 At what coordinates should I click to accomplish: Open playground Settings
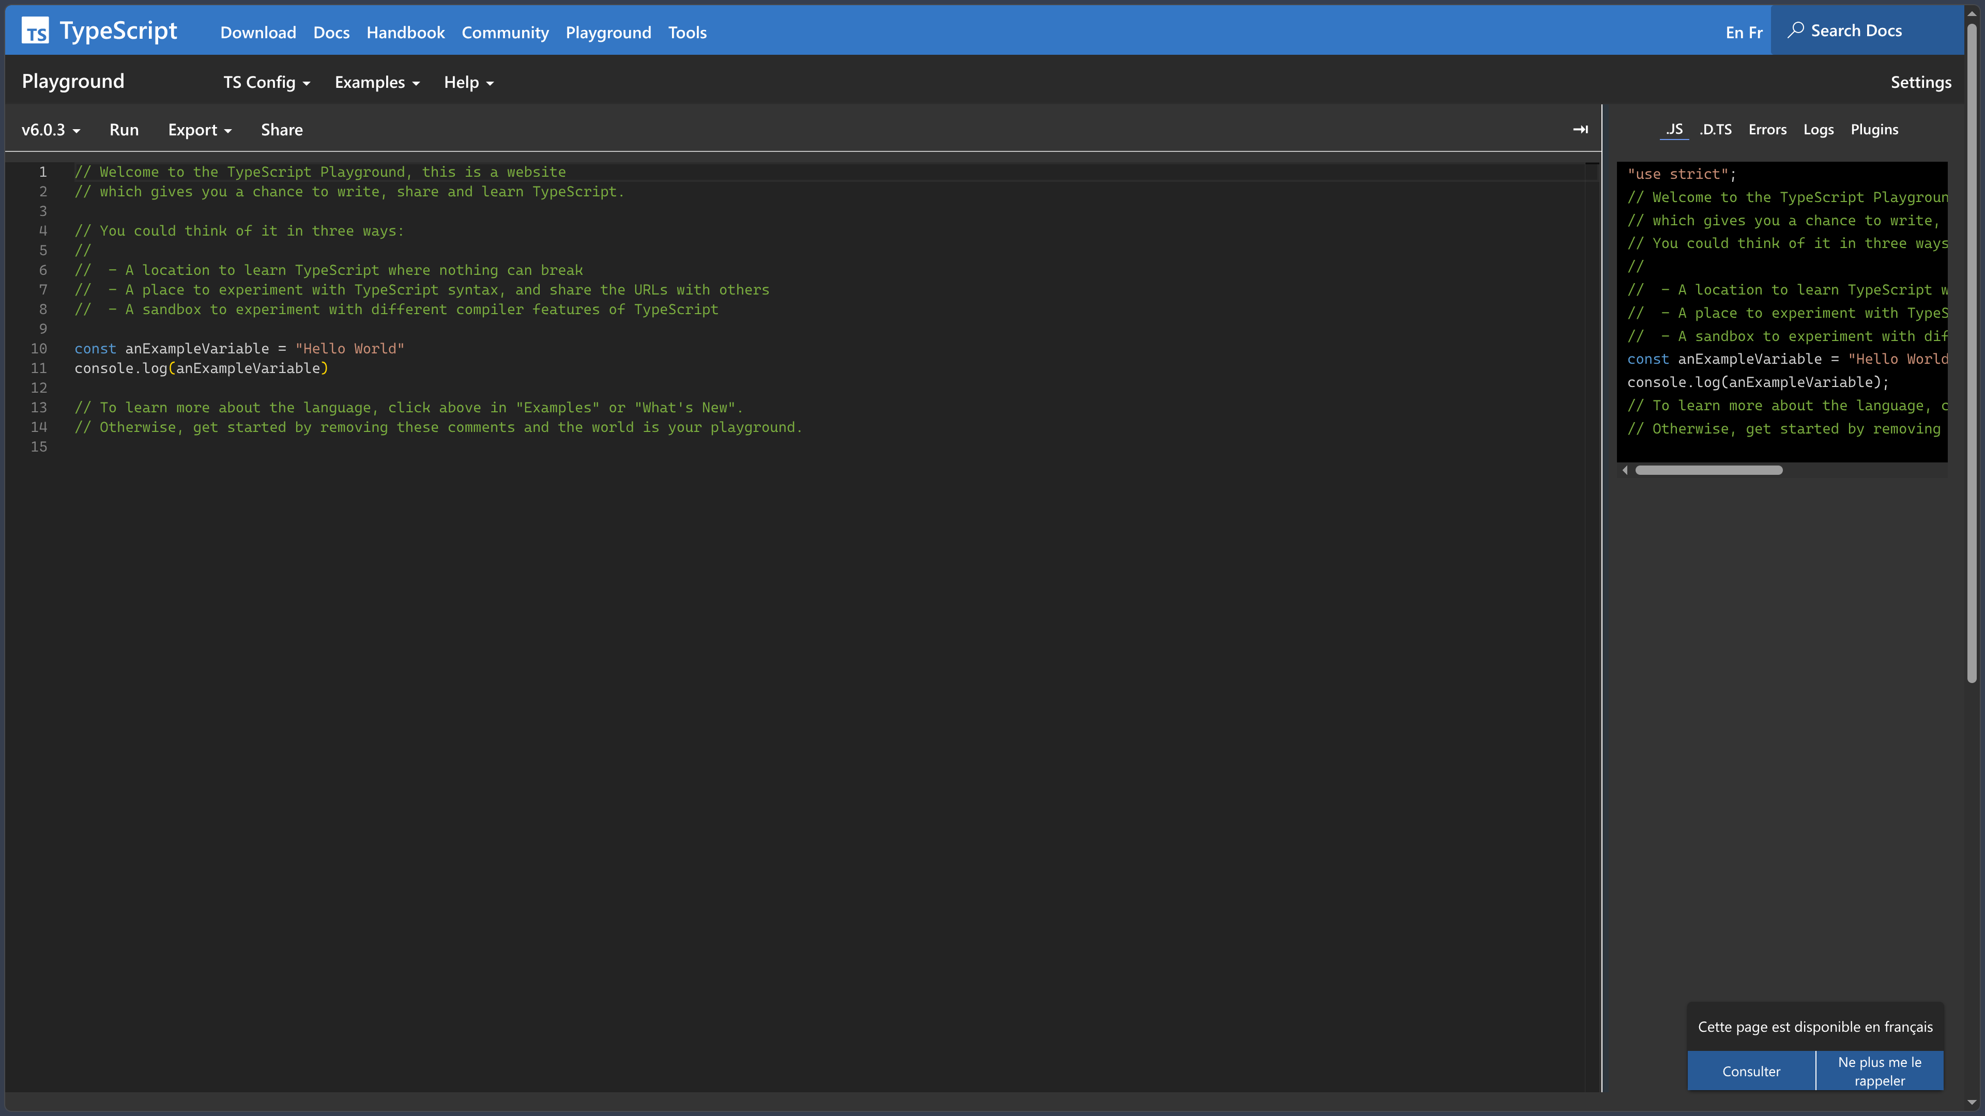click(x=1920, y=83)
